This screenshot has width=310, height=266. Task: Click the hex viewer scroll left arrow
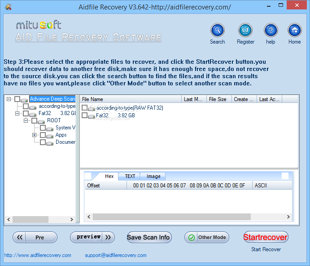click(x=89, y=217)
